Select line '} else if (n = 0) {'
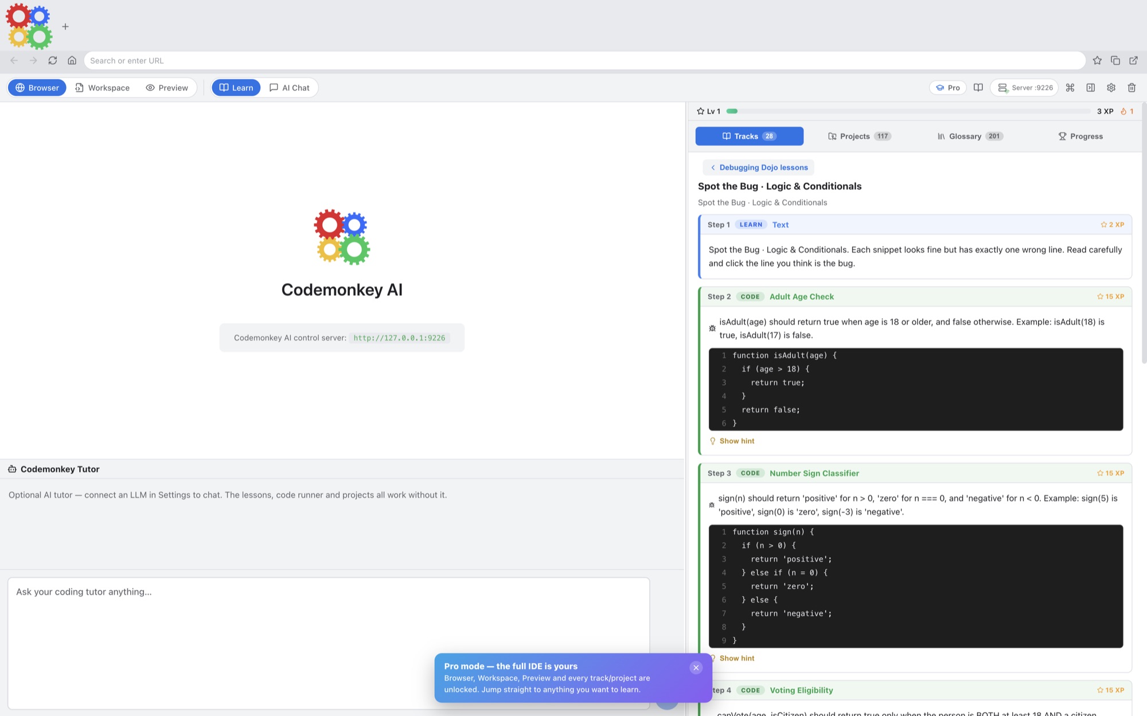Screen dimensions: 1147x716 click(915, 573)
